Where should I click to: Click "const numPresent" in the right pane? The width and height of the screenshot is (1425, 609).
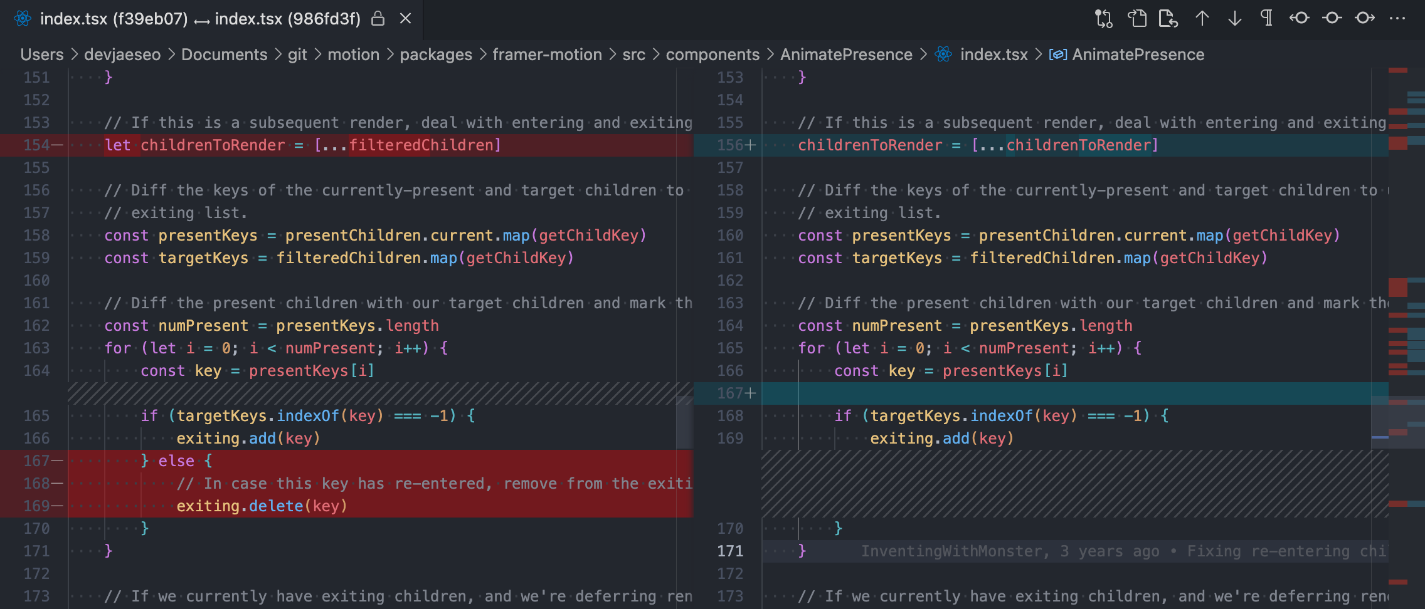[869, 326]
